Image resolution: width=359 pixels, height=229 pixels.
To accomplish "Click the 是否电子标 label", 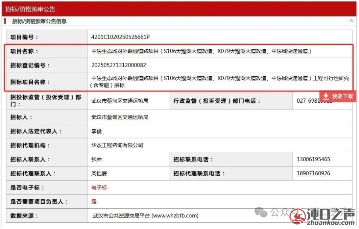I will (x=27, y=188).
